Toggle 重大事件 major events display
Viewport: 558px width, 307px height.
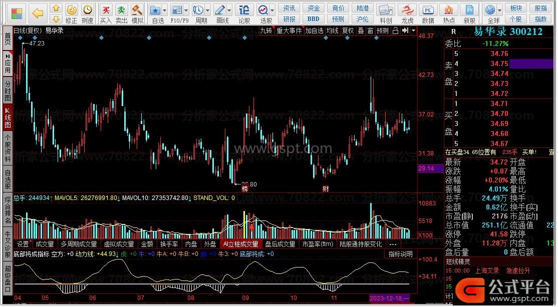pos(289,30)
